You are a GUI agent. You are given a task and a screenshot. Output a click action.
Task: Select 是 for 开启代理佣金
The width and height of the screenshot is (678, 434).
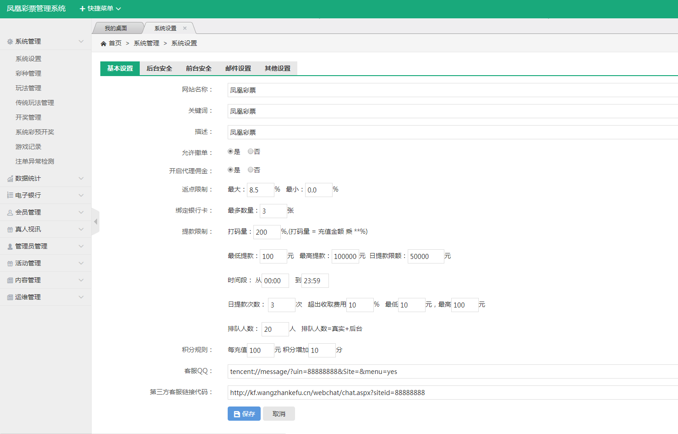[230, 170]
